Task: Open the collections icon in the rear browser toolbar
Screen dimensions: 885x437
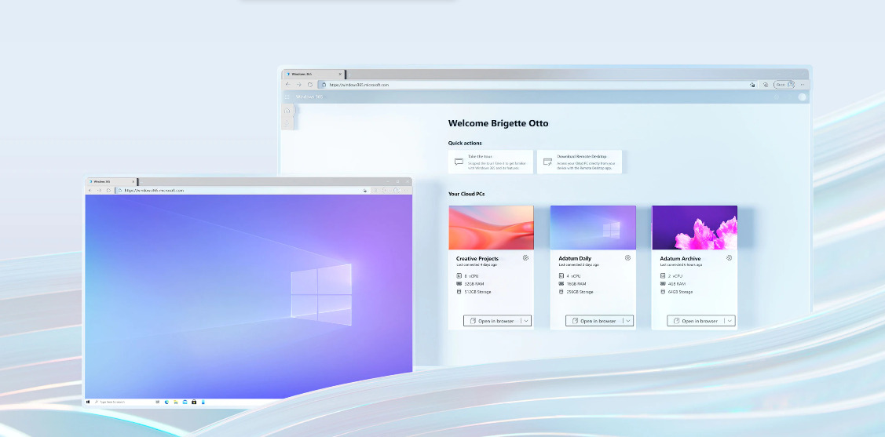Action: click(x=766, y=85)
